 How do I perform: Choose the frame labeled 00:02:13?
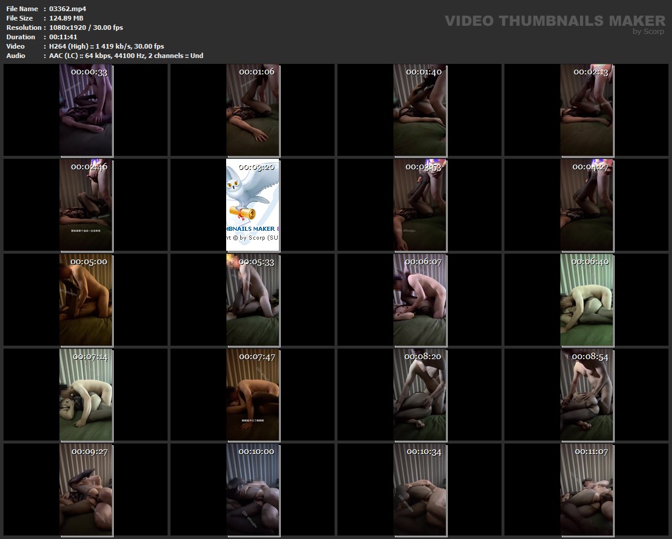(x=587, y=110)
